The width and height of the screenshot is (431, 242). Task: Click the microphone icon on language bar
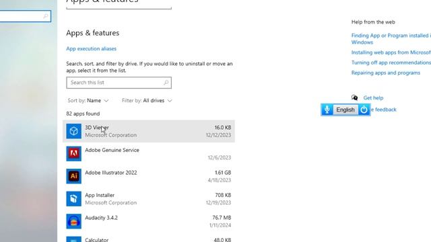[x=327, y=110]
